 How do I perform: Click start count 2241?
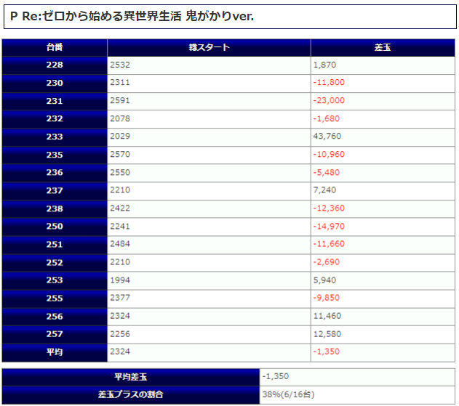pos(120,226)
